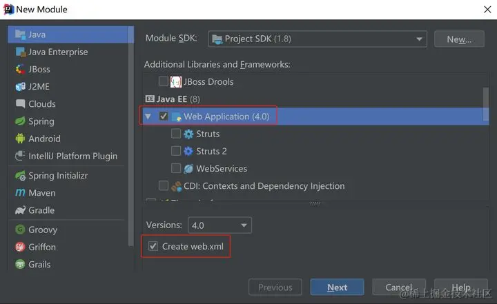Screen dimensions: 497x304
Task: Tick the Struts 2 checkbox
Action: (176, 151)
